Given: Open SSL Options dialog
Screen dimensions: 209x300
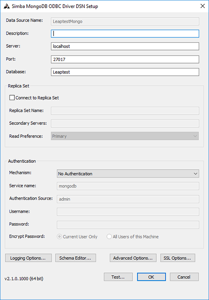Looking at the screenshot, I should point(177,258).
